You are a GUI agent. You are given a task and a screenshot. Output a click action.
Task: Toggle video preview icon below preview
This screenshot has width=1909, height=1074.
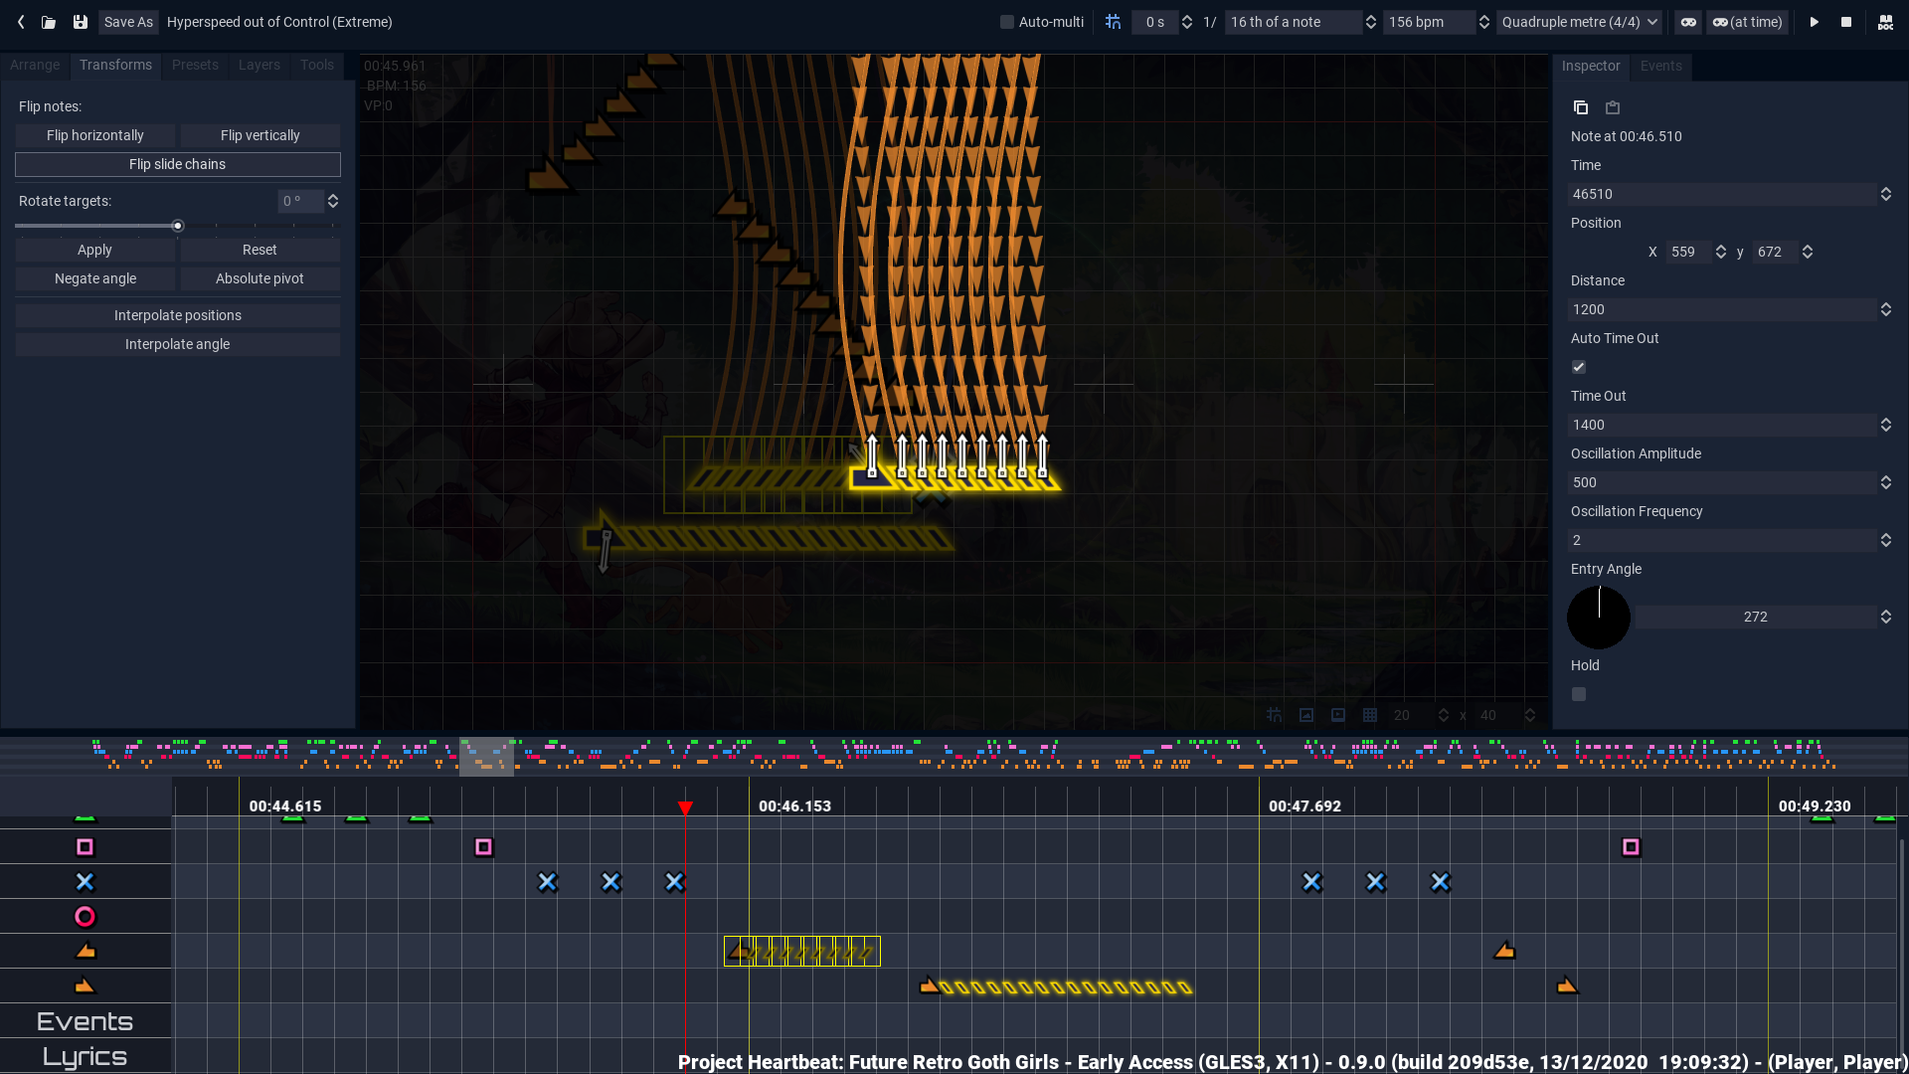(x=1338, y=715)
